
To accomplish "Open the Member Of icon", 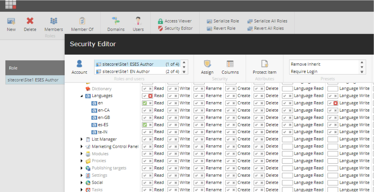I will [x=82, y=21].
